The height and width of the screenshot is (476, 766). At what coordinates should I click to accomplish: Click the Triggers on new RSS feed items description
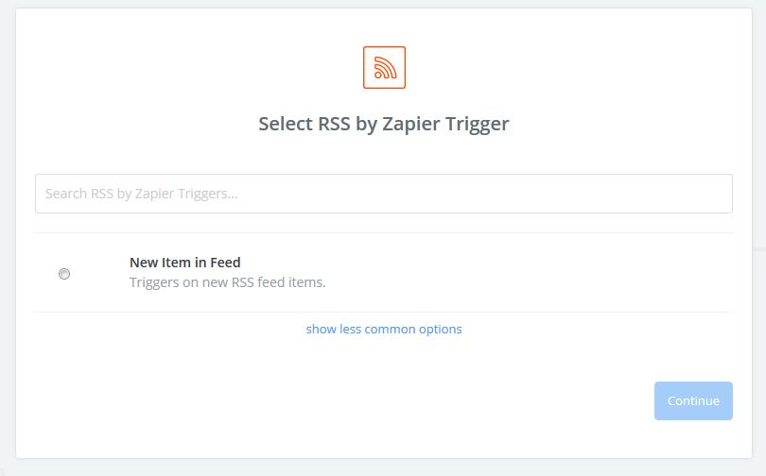tap(227, 282)
